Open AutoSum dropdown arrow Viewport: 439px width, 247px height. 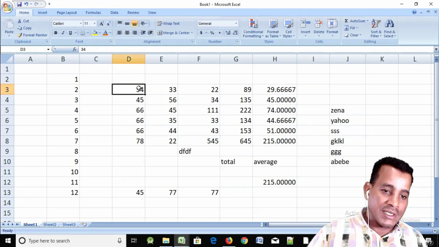pos(367,21)
